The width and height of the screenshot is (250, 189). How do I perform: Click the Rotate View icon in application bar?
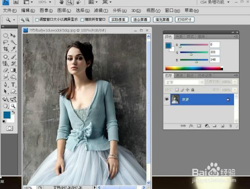(x=78, y=2)
